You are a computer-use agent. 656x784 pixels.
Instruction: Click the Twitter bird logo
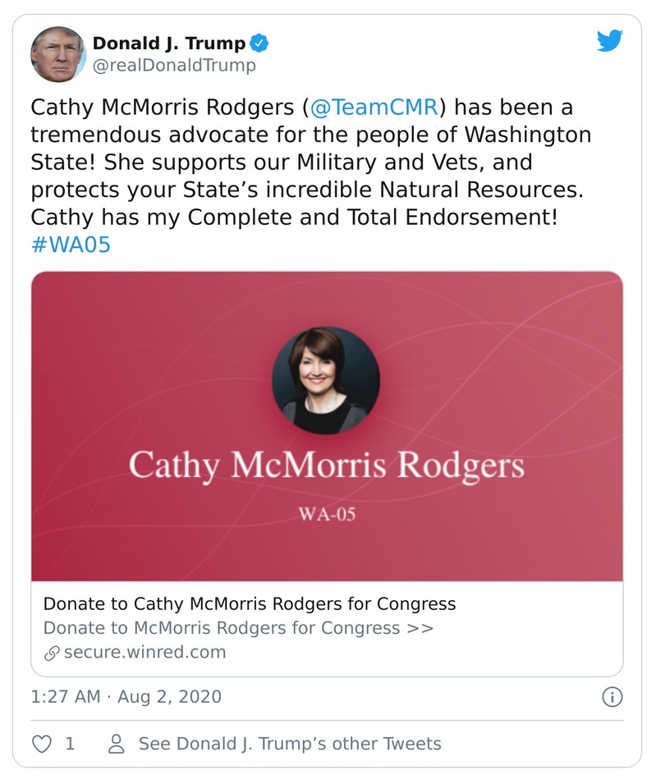click(x=609, y=41)
